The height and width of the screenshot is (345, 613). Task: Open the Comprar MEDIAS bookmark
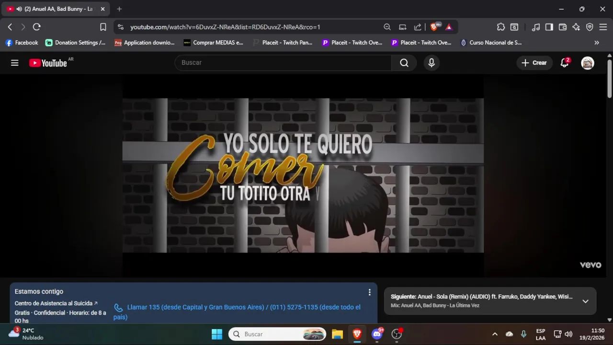pyautogui.click(x=214, y=43)
